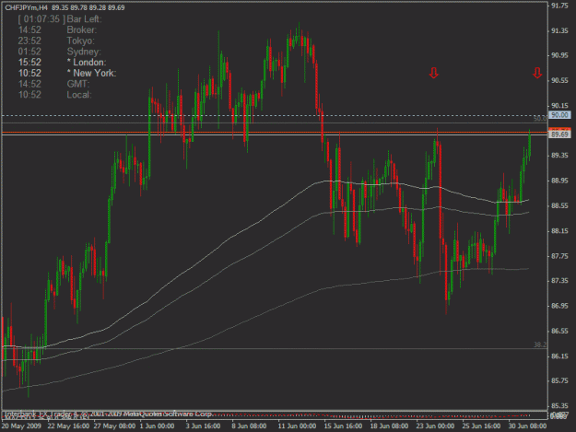The height and width of the screenshot is (432, 576).
Task: Select the red down arrow above 23 Jun
Action: [x=434, y=73]
